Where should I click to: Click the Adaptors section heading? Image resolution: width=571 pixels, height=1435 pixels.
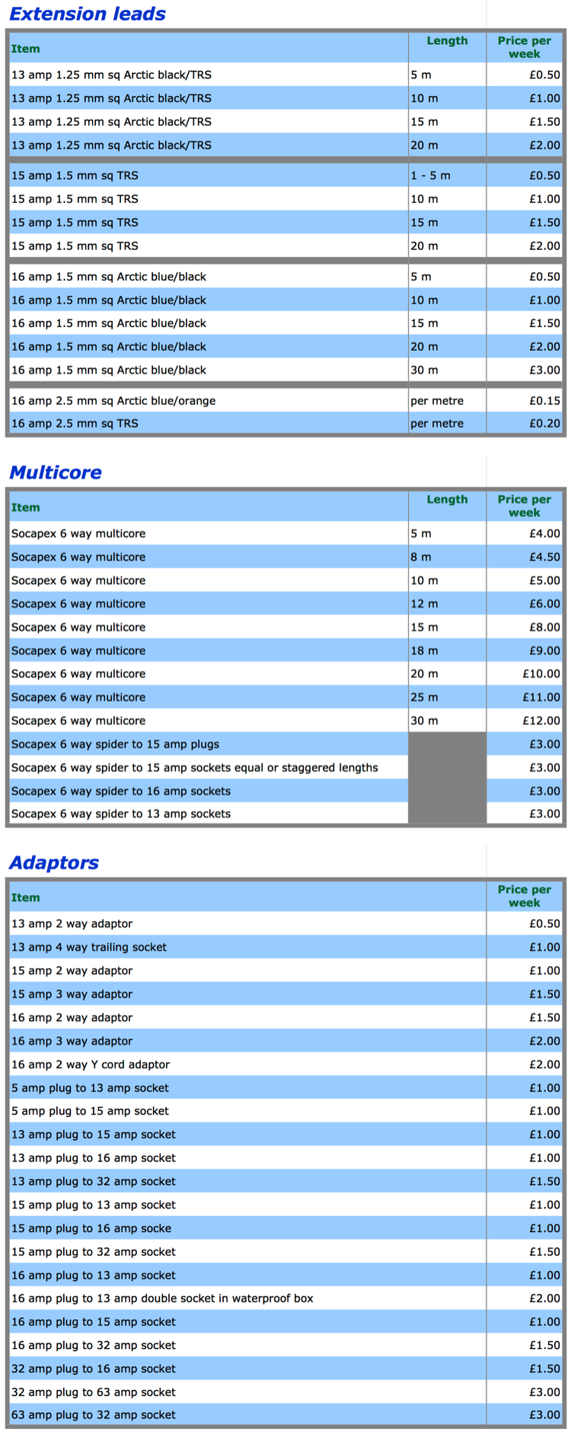[x=53, y=862]
